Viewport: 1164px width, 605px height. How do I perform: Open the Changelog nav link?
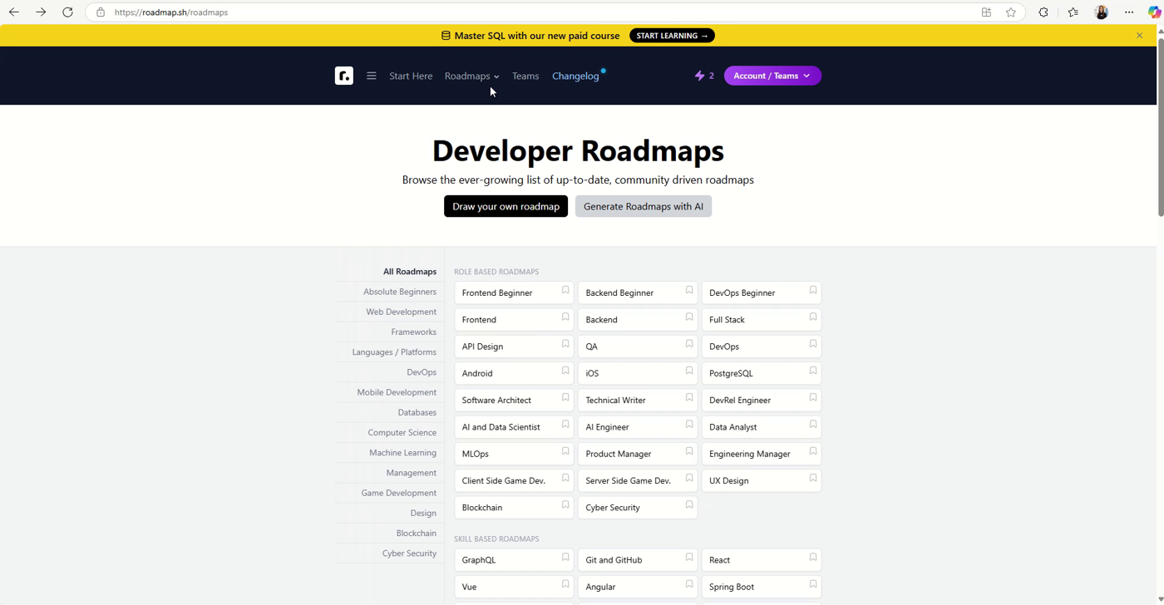575,76
